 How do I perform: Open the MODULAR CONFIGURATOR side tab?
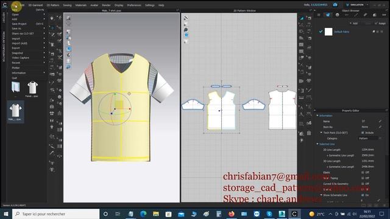point(4,47)
